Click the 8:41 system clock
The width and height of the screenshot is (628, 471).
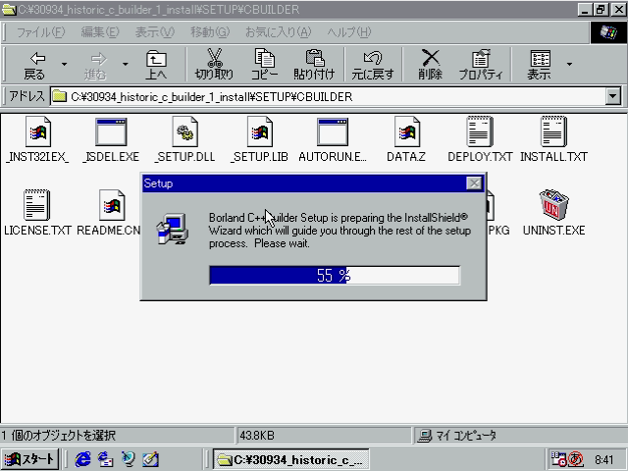click(604, 459)
